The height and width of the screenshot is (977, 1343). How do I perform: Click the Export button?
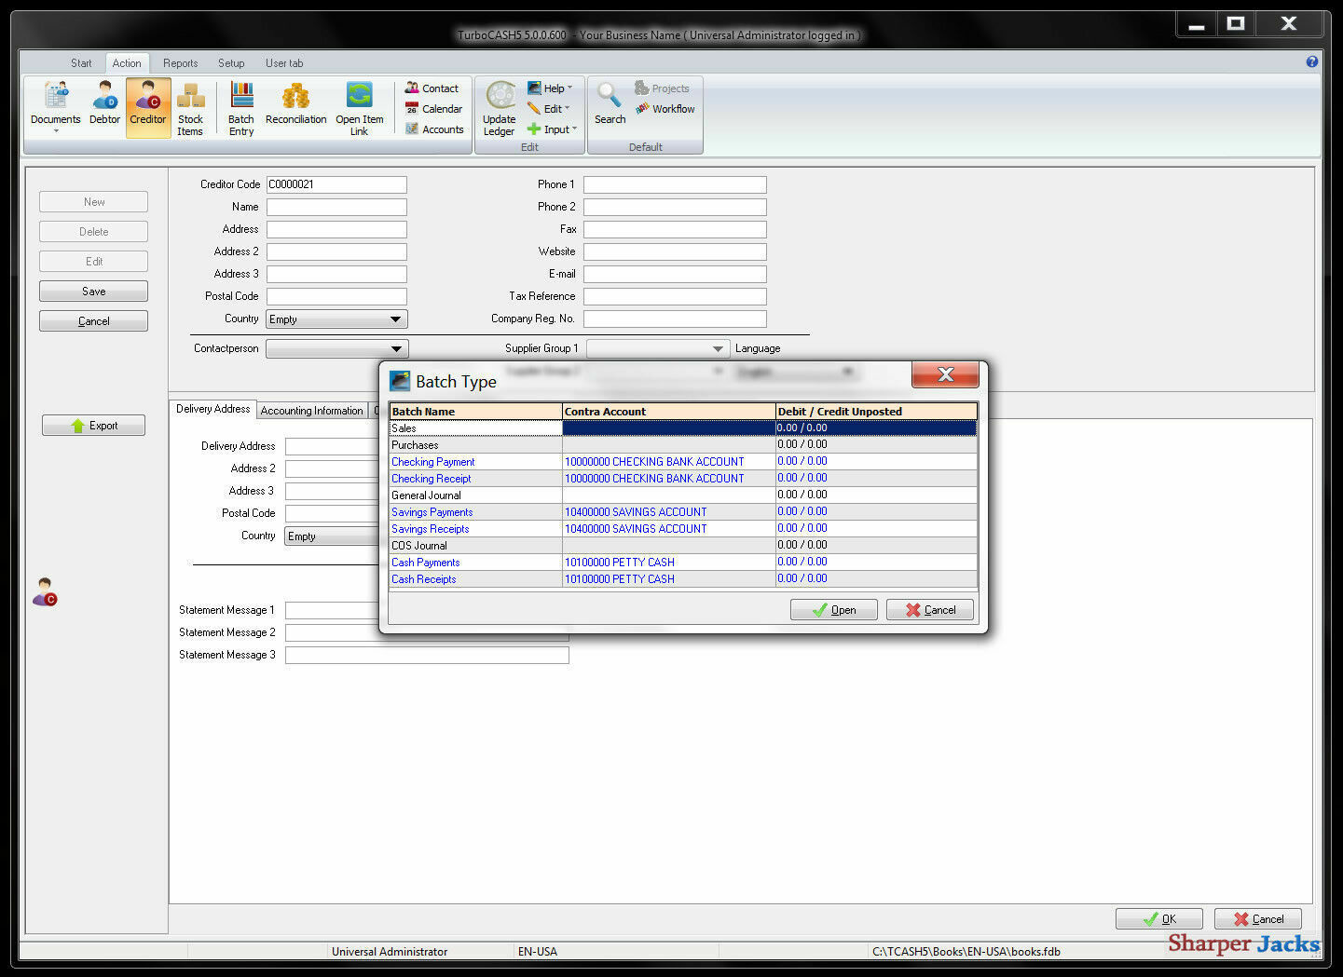93,426
